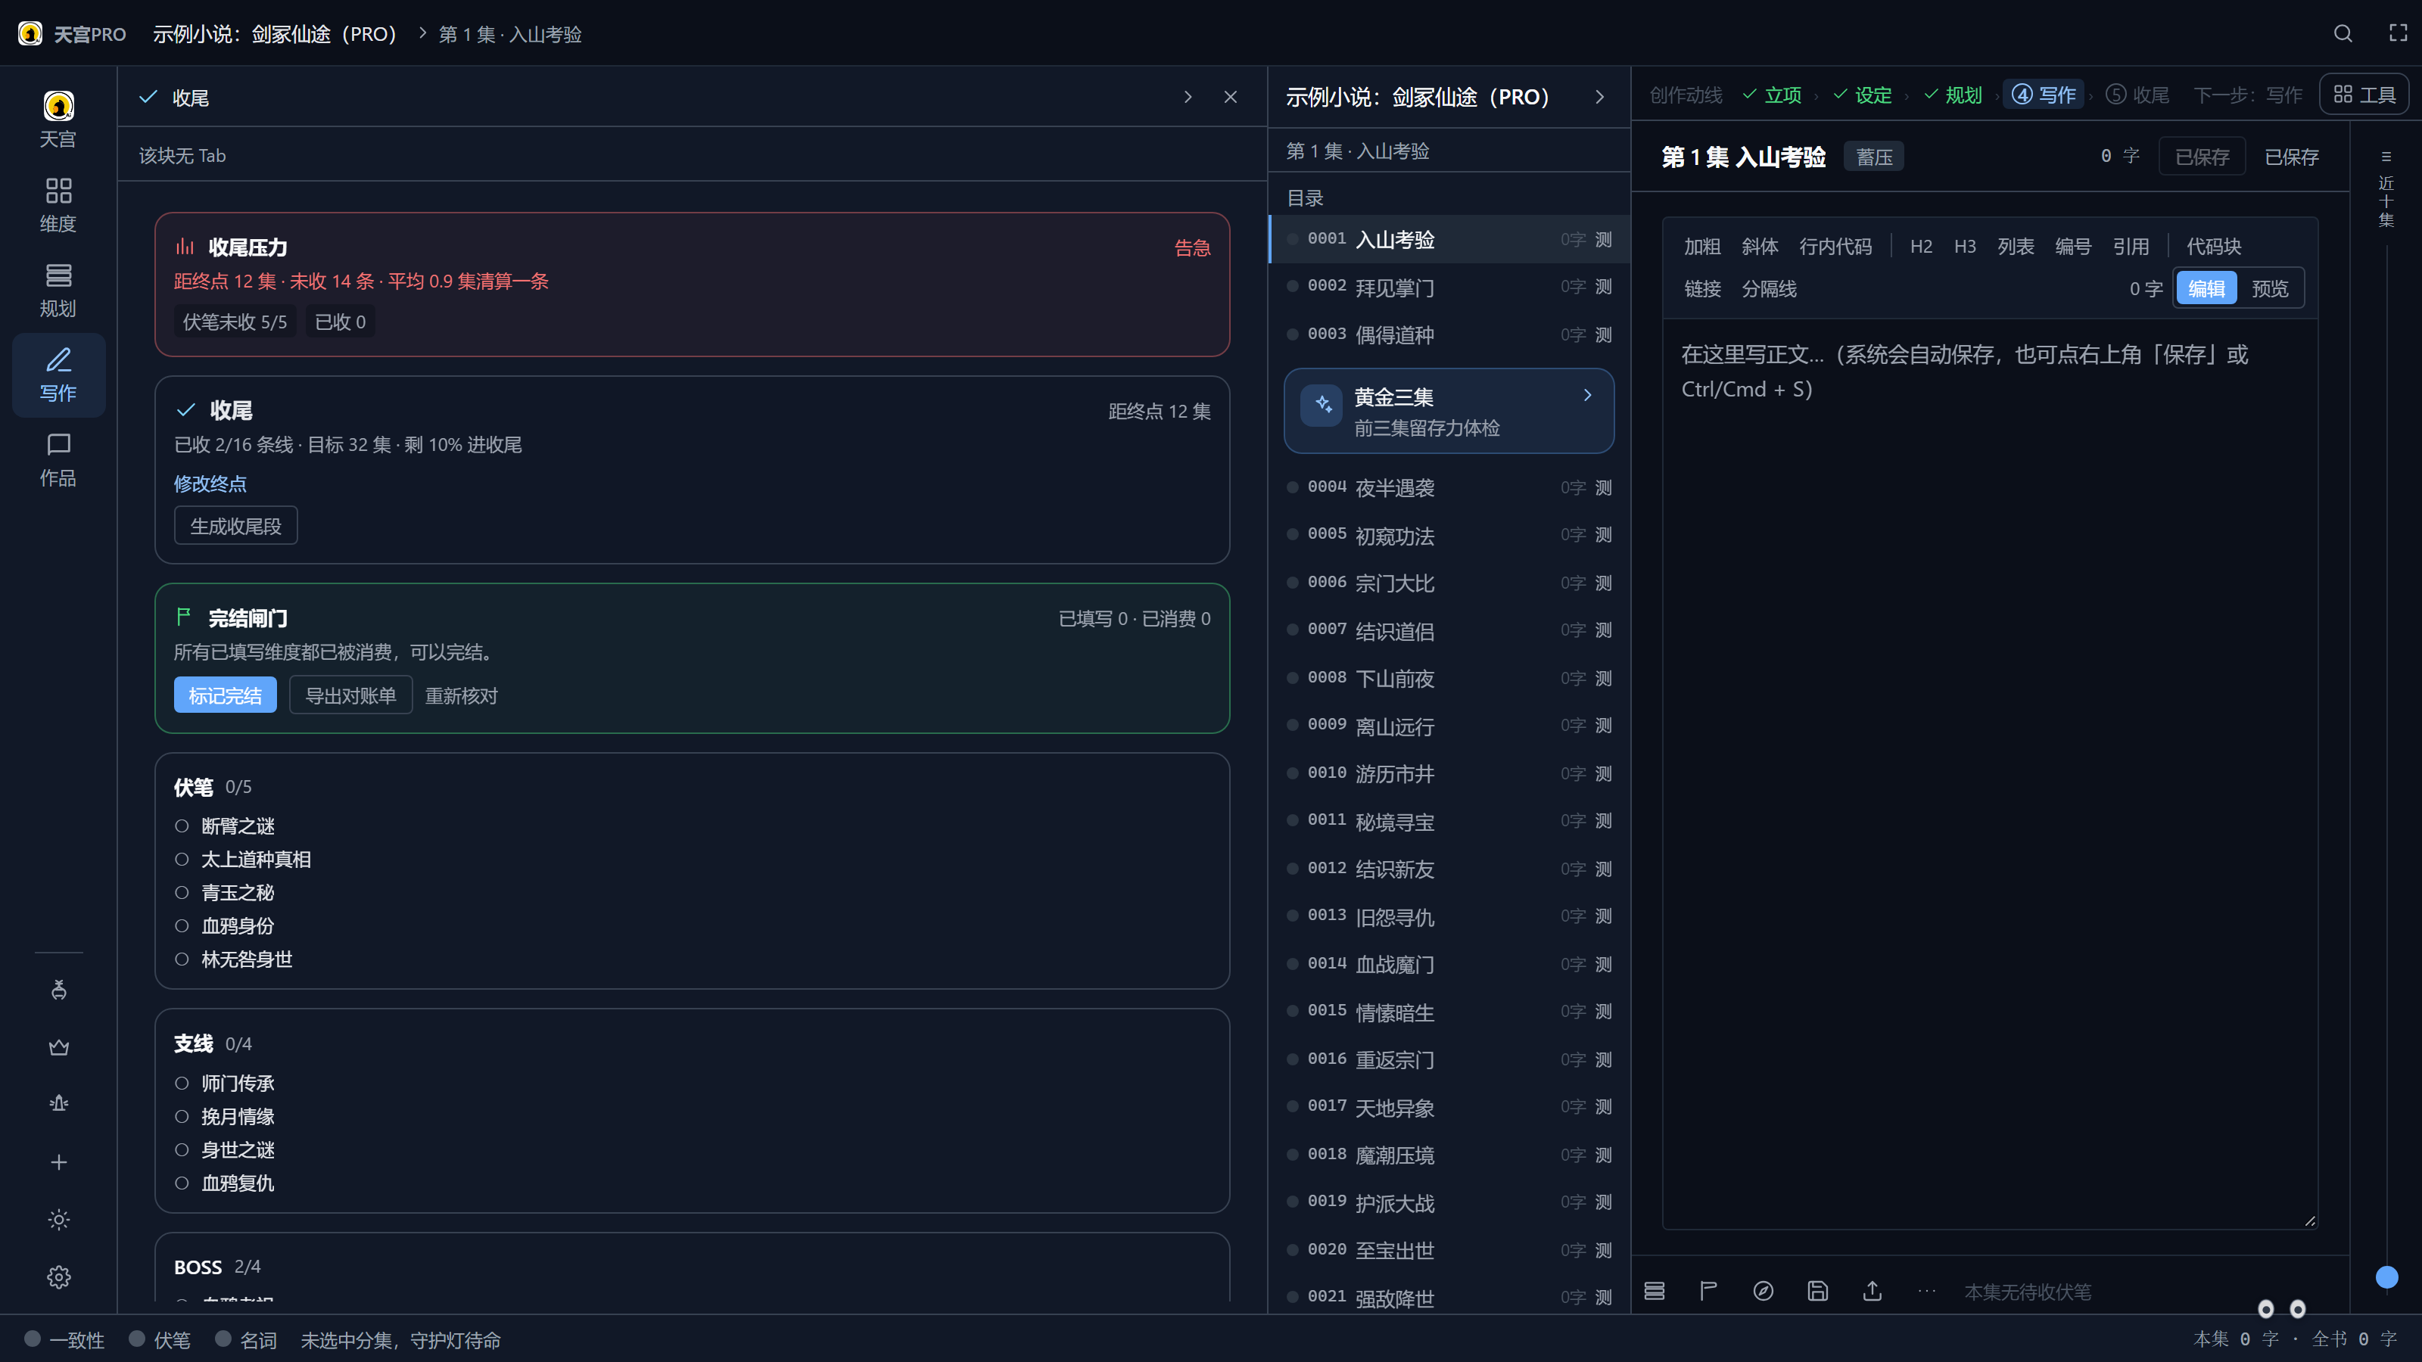Check the 断臂之谜 foreshadowing item
This screenshot has width=2422, height=1362.
tap(182, 826)
